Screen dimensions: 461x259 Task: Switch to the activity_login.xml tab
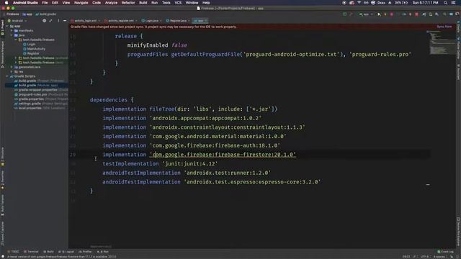pos(85,21)
